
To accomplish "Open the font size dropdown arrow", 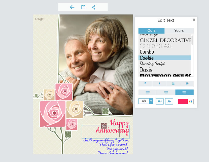I will (151, 101).
